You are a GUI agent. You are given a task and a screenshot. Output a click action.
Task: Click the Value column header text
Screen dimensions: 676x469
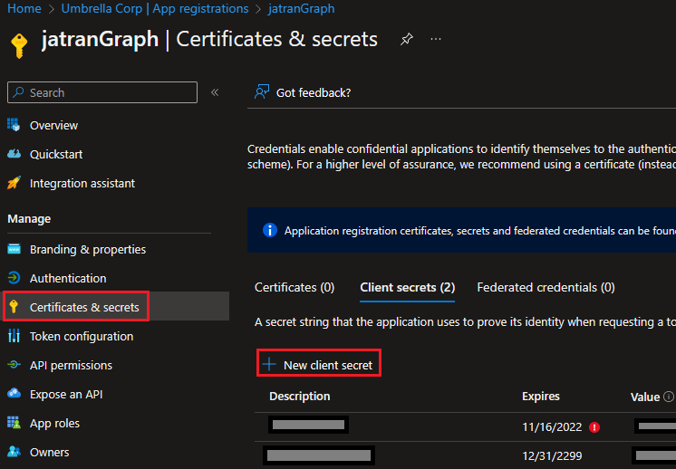click(645, 397)
